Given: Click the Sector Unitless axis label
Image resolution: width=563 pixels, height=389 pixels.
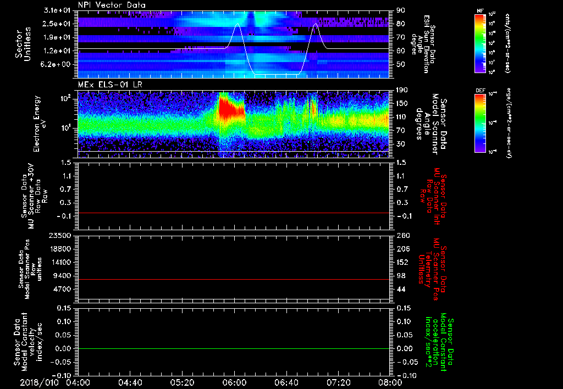Looking at the screenshot, I should coord(23,44).
